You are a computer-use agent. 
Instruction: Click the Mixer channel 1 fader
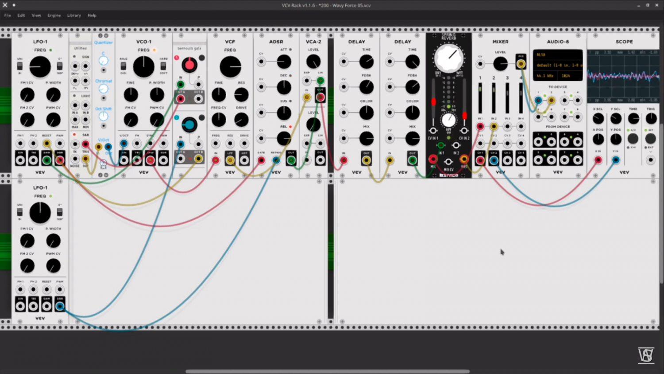click(x=480, y=98)
